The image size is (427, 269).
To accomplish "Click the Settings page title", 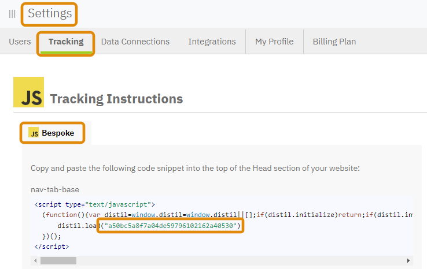I will [50, 13].
